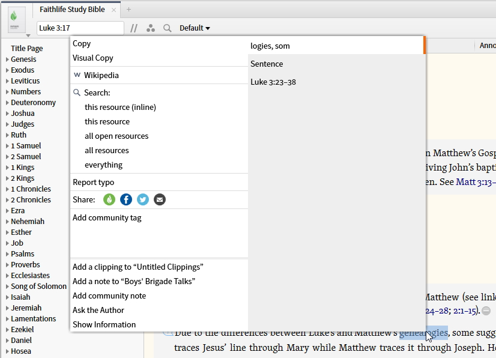The height and width of the screenshot is (358, 496).
Task: Follow the 2:1–15 reference link
Action: [x=464, y=311]
